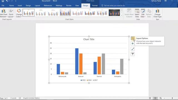The height and width of the screenshot is (100, 178).
Task: Apply the dark background chart style
Action: [x=114, y=12]
